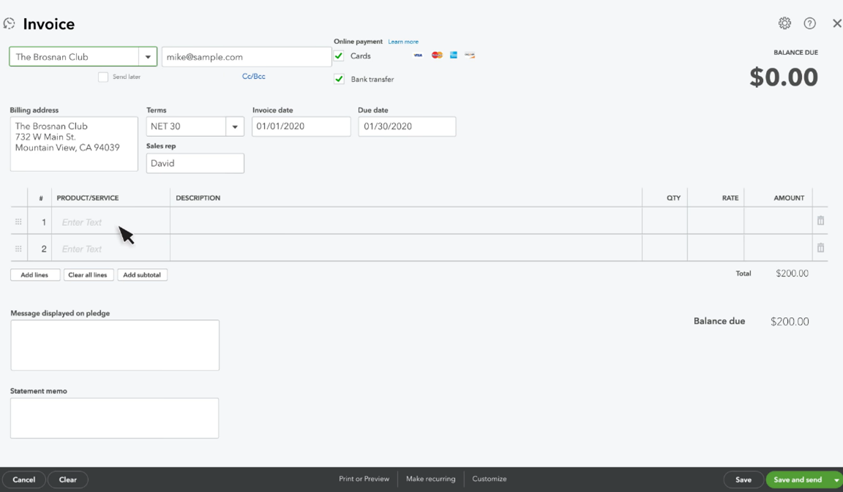Click the Mastercard icon
Viewport: 843px width, 492px height.
(x=437, y=55)
